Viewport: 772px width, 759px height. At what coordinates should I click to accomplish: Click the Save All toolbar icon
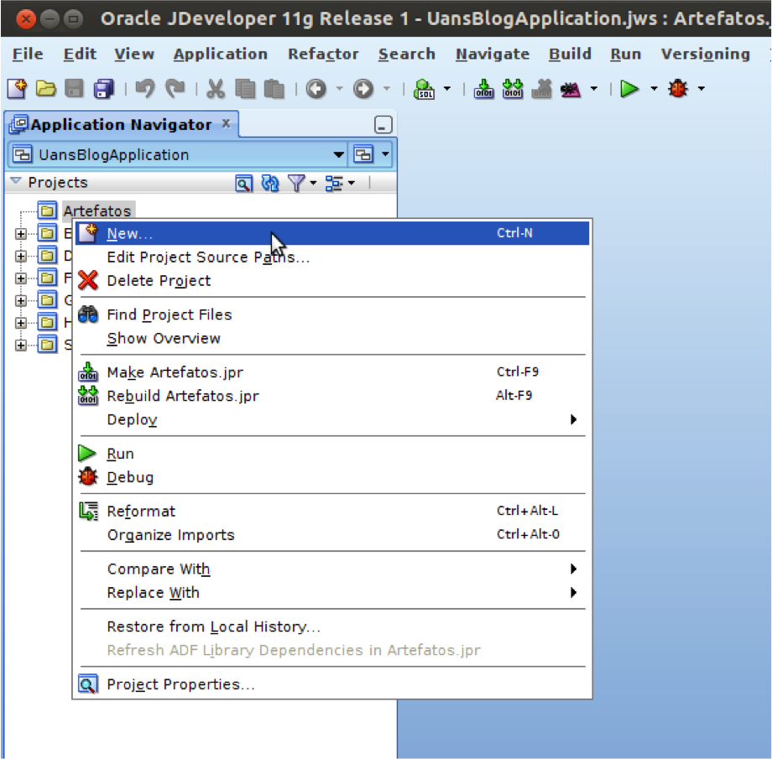coord(104,89)
